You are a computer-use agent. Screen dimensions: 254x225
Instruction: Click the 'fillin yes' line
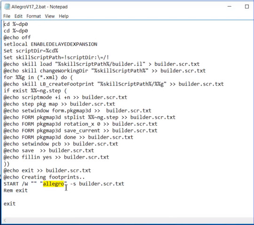(56, 157)
